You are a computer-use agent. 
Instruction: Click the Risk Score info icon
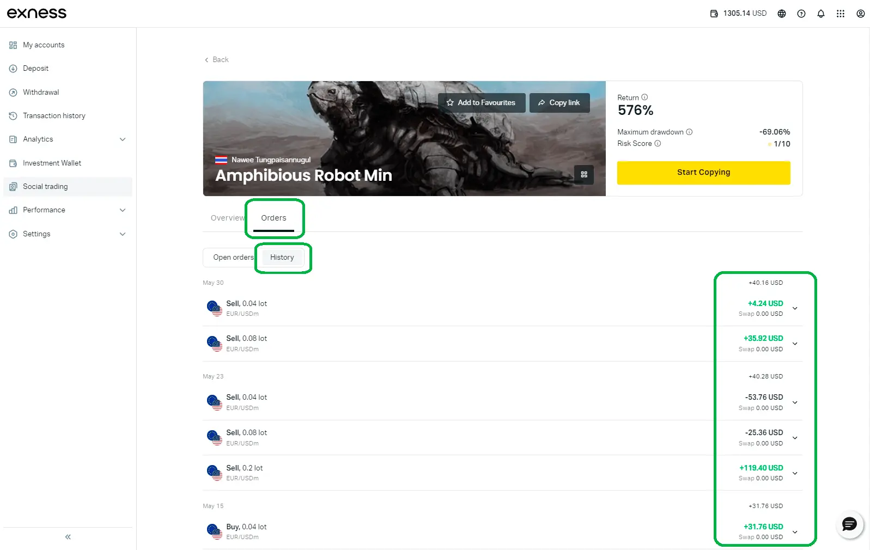coord(658,144)
